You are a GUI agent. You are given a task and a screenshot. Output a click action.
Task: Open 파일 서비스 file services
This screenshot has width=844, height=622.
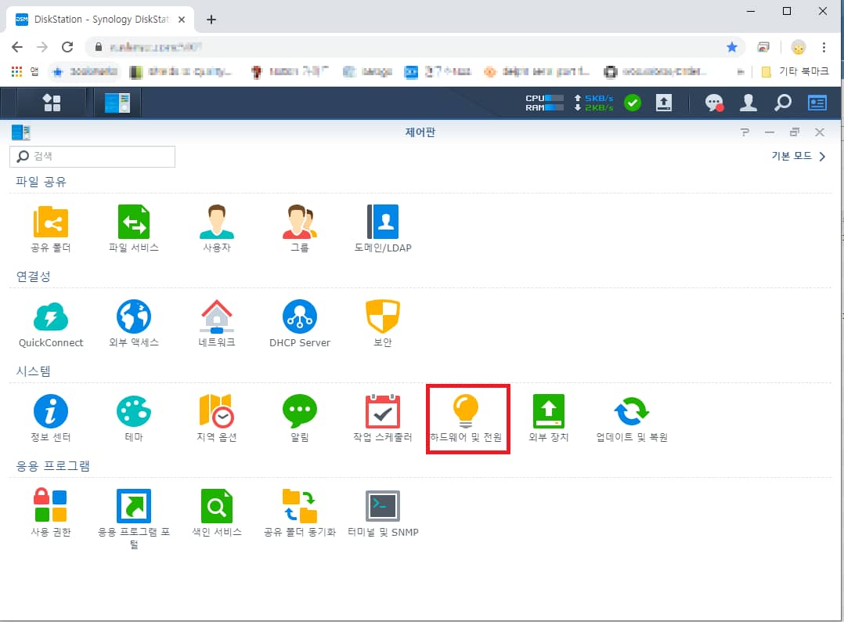coord(134,222)
